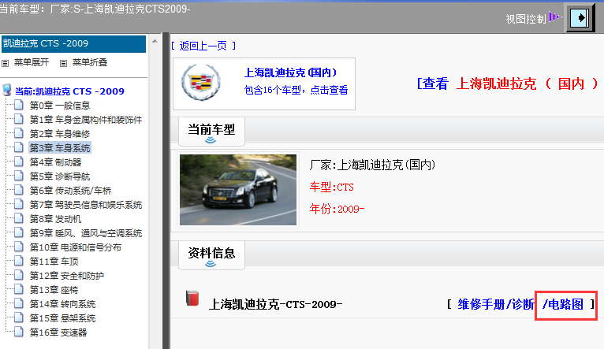
Task: Open 第14章 转向系统
Action: pos(62,304)
